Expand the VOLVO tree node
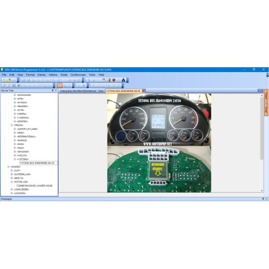The height and width of the screenshot is (269, 269). (15, 155)
